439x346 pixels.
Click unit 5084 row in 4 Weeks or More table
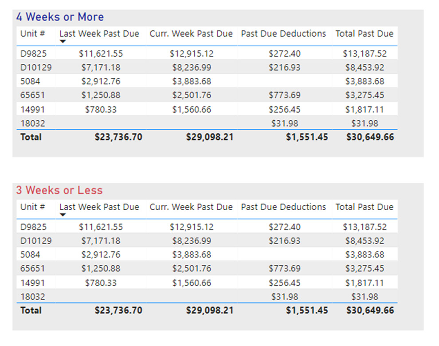point(30,81)
